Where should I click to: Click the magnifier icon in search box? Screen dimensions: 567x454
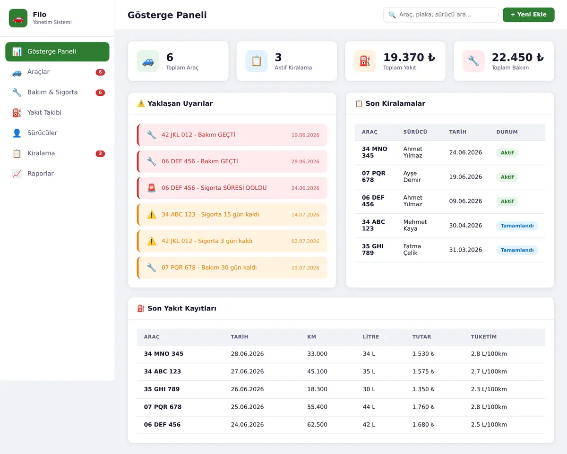coord(392,15)
